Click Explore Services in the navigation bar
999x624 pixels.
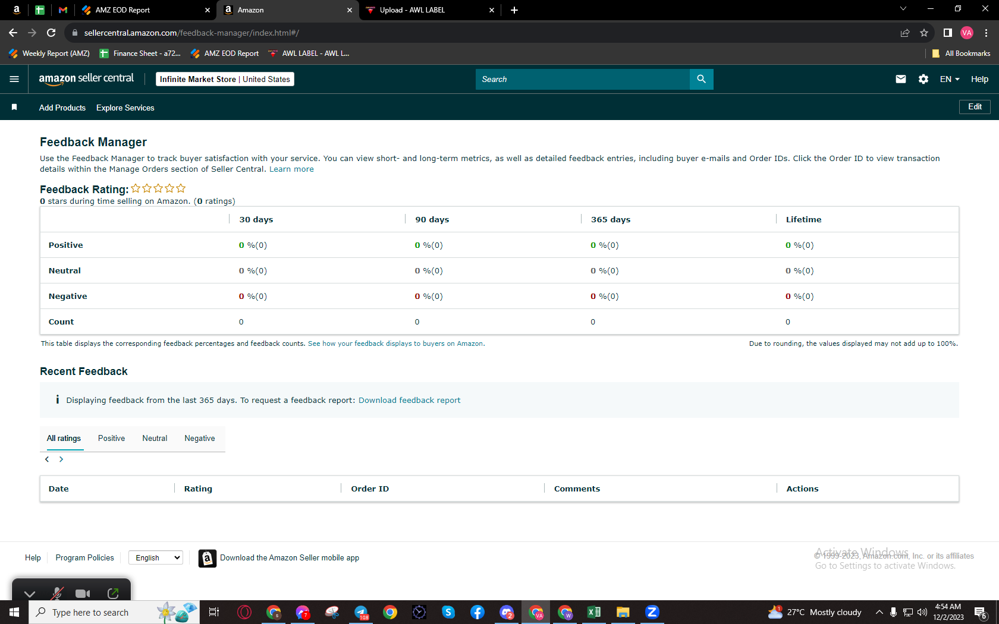pyautogui.click(x=125, y=108)
